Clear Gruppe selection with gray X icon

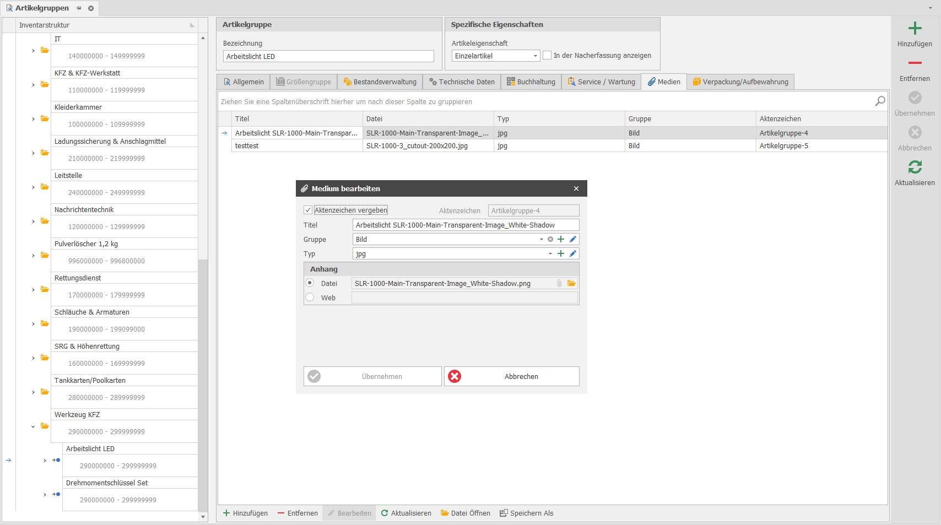pos(550,239)
